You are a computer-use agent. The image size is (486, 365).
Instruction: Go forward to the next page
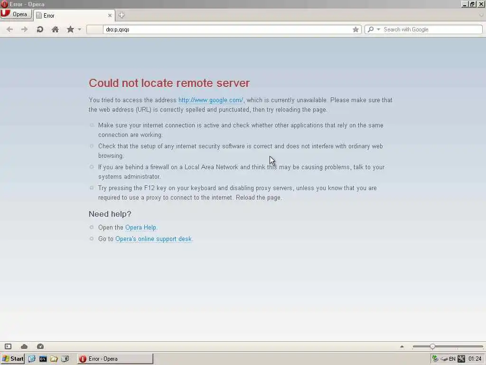pos(24,29)
